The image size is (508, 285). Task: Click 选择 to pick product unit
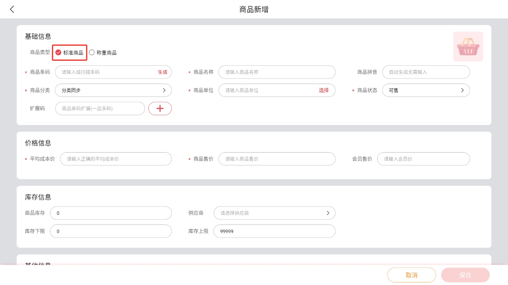(x=324, y=90)
